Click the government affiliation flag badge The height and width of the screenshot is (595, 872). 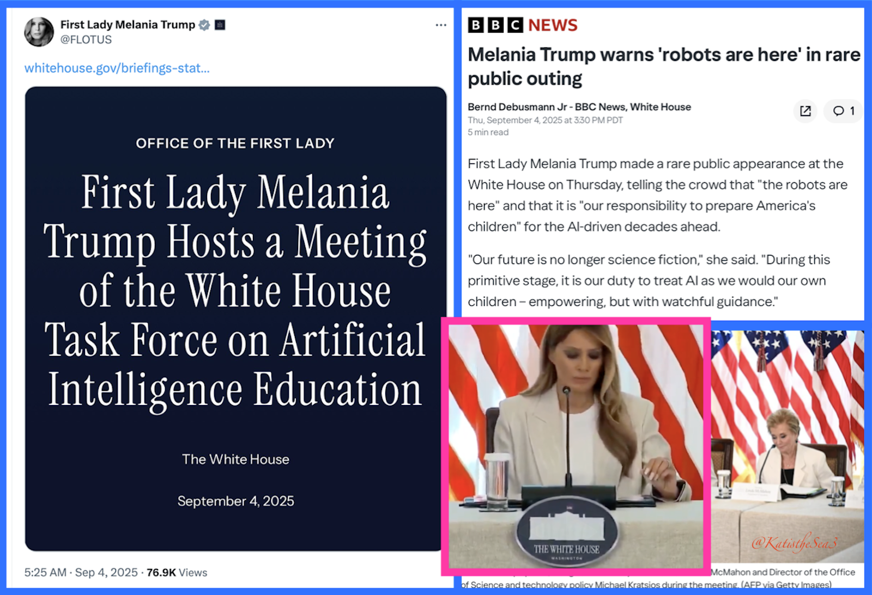point(220,25)
